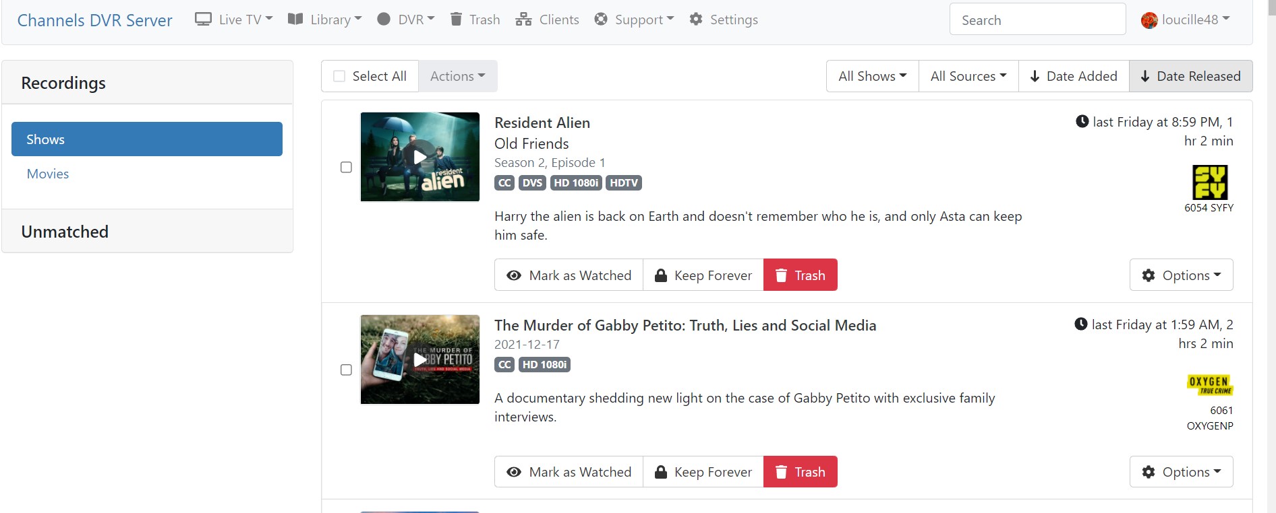Click the SYFY channel logo icon
Image resolution: width=1276 pixels, height=513 pixels.
[1209, 182]
